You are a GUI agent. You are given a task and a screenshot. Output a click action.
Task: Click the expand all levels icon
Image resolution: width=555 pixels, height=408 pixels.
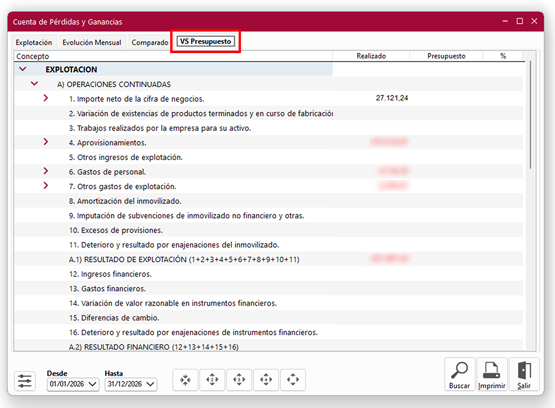pos(293,380)
